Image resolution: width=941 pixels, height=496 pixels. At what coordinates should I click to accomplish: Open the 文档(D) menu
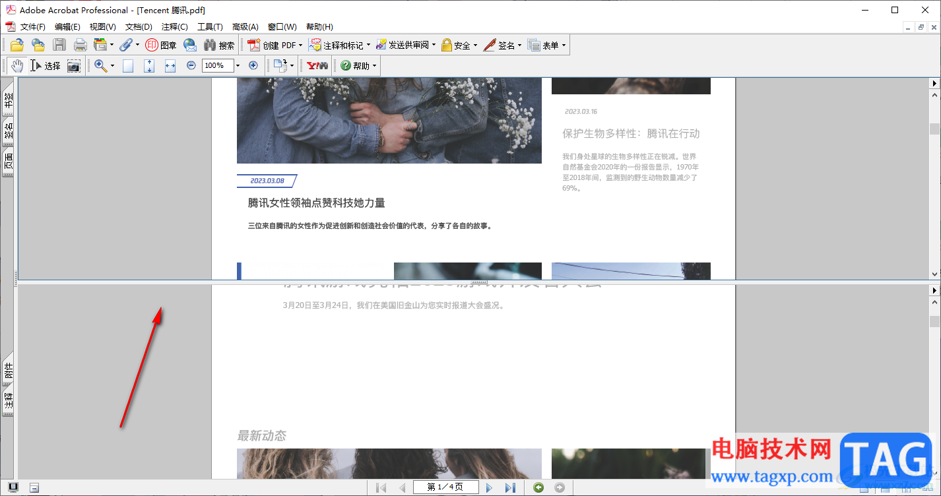pos(139,27)
